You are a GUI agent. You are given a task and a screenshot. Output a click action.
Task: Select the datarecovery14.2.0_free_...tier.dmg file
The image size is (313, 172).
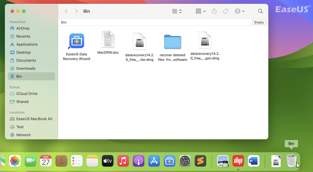140,41
